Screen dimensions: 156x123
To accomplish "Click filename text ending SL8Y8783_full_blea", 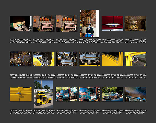I will coord(21,41).
